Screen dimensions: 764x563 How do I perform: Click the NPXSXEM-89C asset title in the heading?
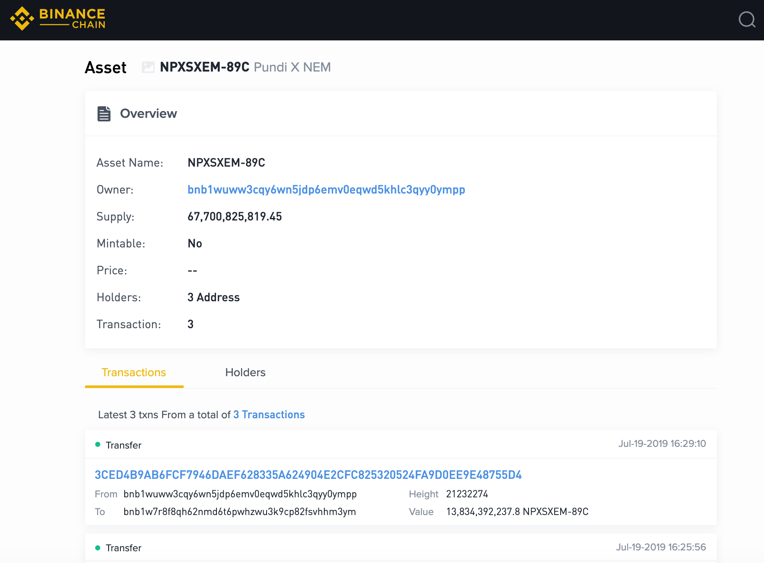[205, 67]
